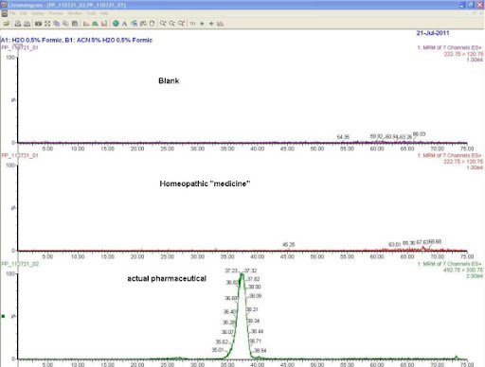This screenshot has height=367, width=485.
Task: Click the left arrow navigation icon
Action: [202, 24]
